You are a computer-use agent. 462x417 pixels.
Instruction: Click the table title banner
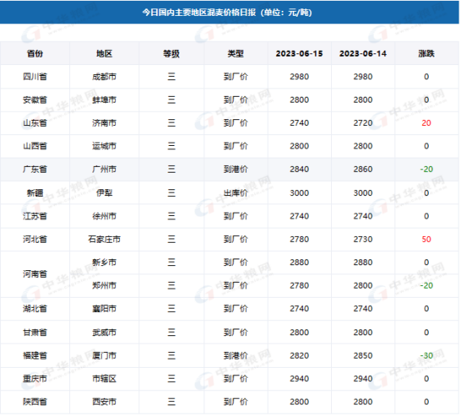(229, 13)
